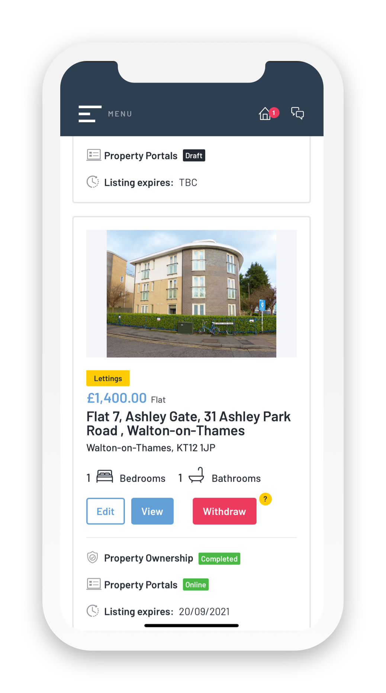Click the yellow Lettings tag
386x693 pixels.
point(108,378)
